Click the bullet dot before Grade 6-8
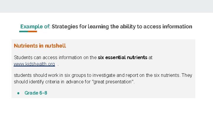This screenshot has height=133, width=213. [x=18, y=93]
